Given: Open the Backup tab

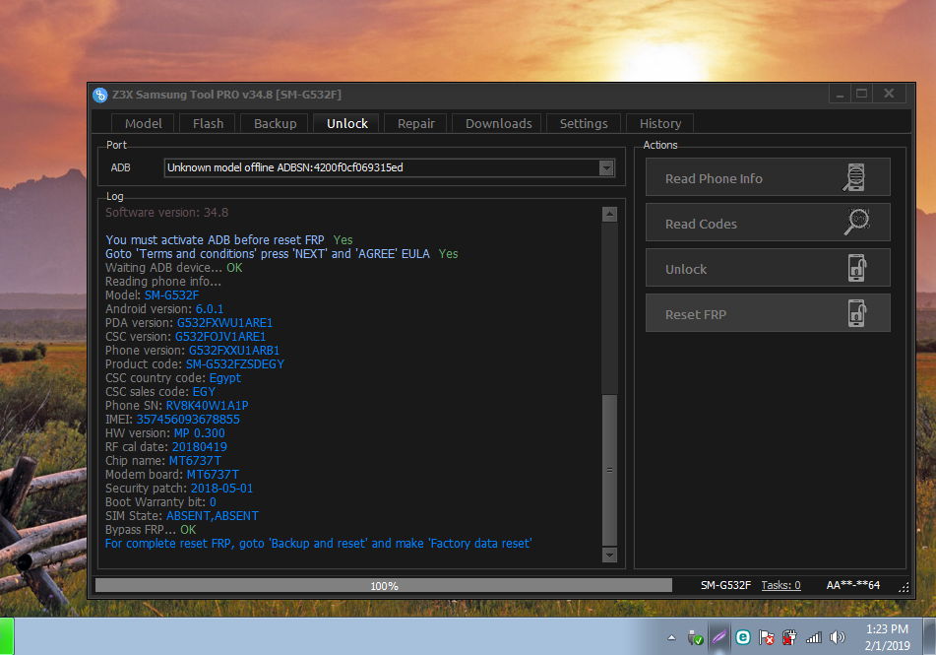Looking at the screenshot, I should 275,123.
